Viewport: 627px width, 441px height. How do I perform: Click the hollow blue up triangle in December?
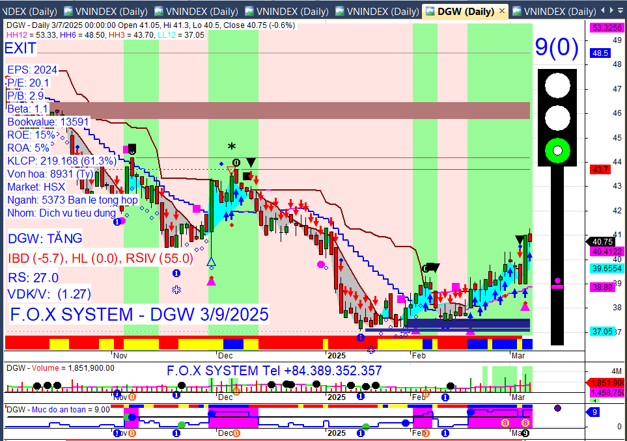pos(211,262)
